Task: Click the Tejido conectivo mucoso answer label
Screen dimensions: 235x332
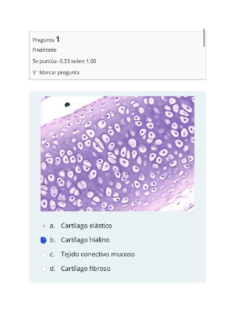Action: [x=98, y=254]
